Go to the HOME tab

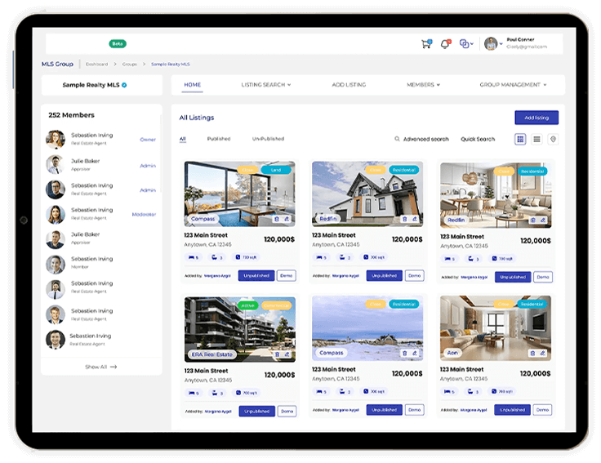click(193, 85)
